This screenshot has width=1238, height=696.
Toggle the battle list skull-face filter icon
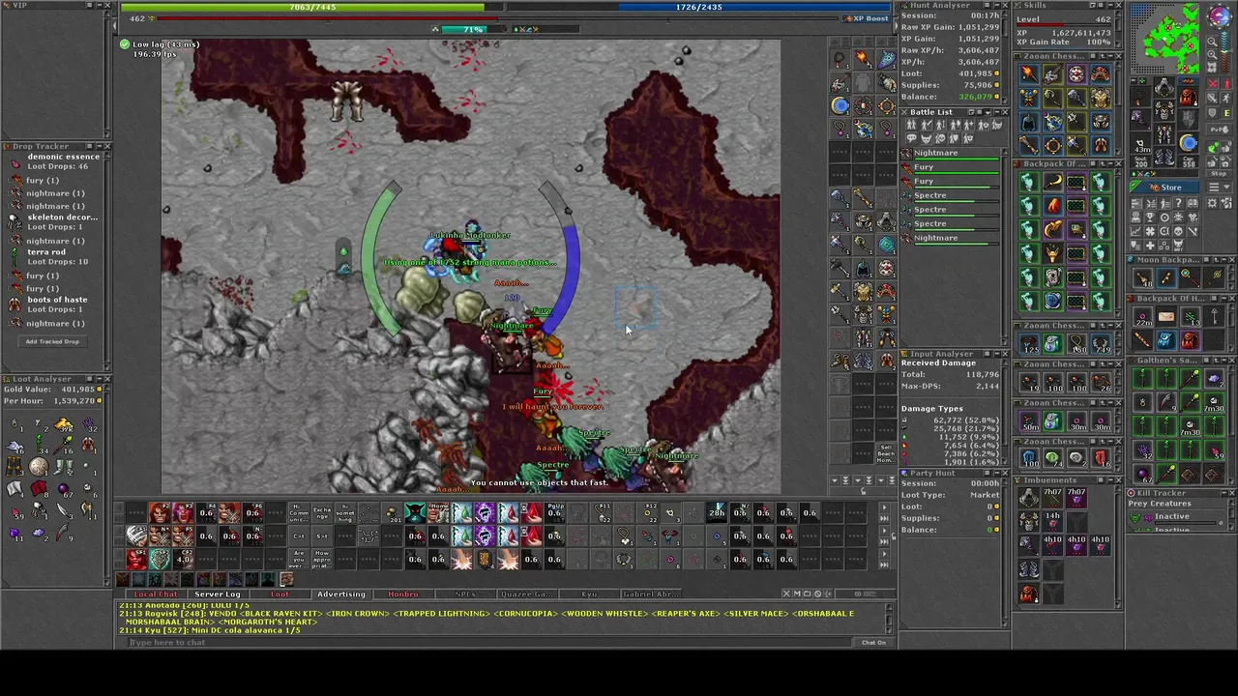coord(940,138)
